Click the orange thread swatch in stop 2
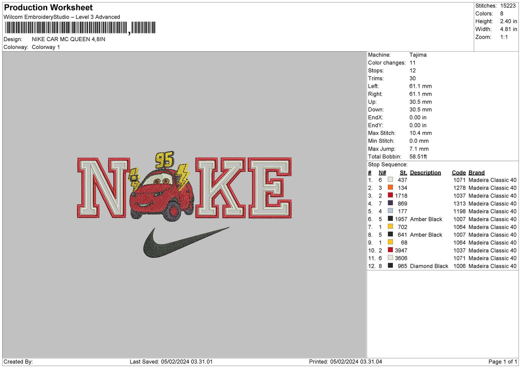 click(390, 187)
